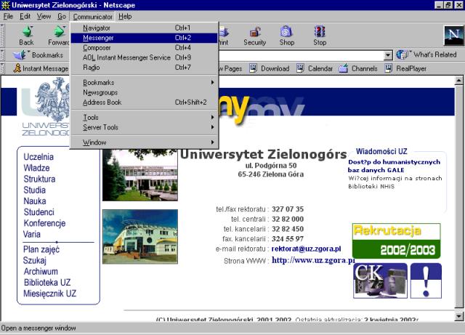Select Messenger from the Communicator menu

(145, 38)
